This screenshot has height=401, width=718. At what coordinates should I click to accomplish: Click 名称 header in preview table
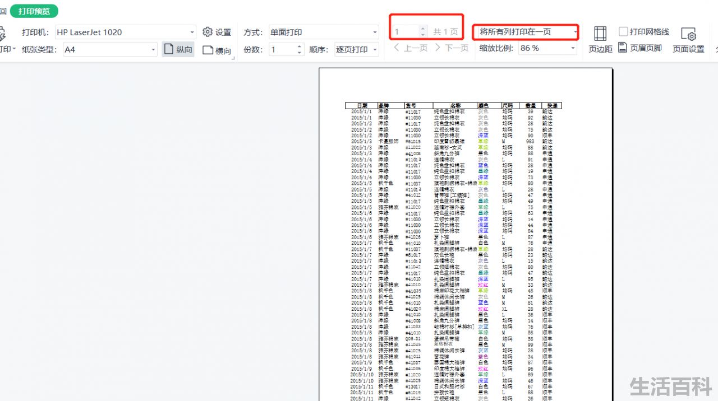[455, 105]
